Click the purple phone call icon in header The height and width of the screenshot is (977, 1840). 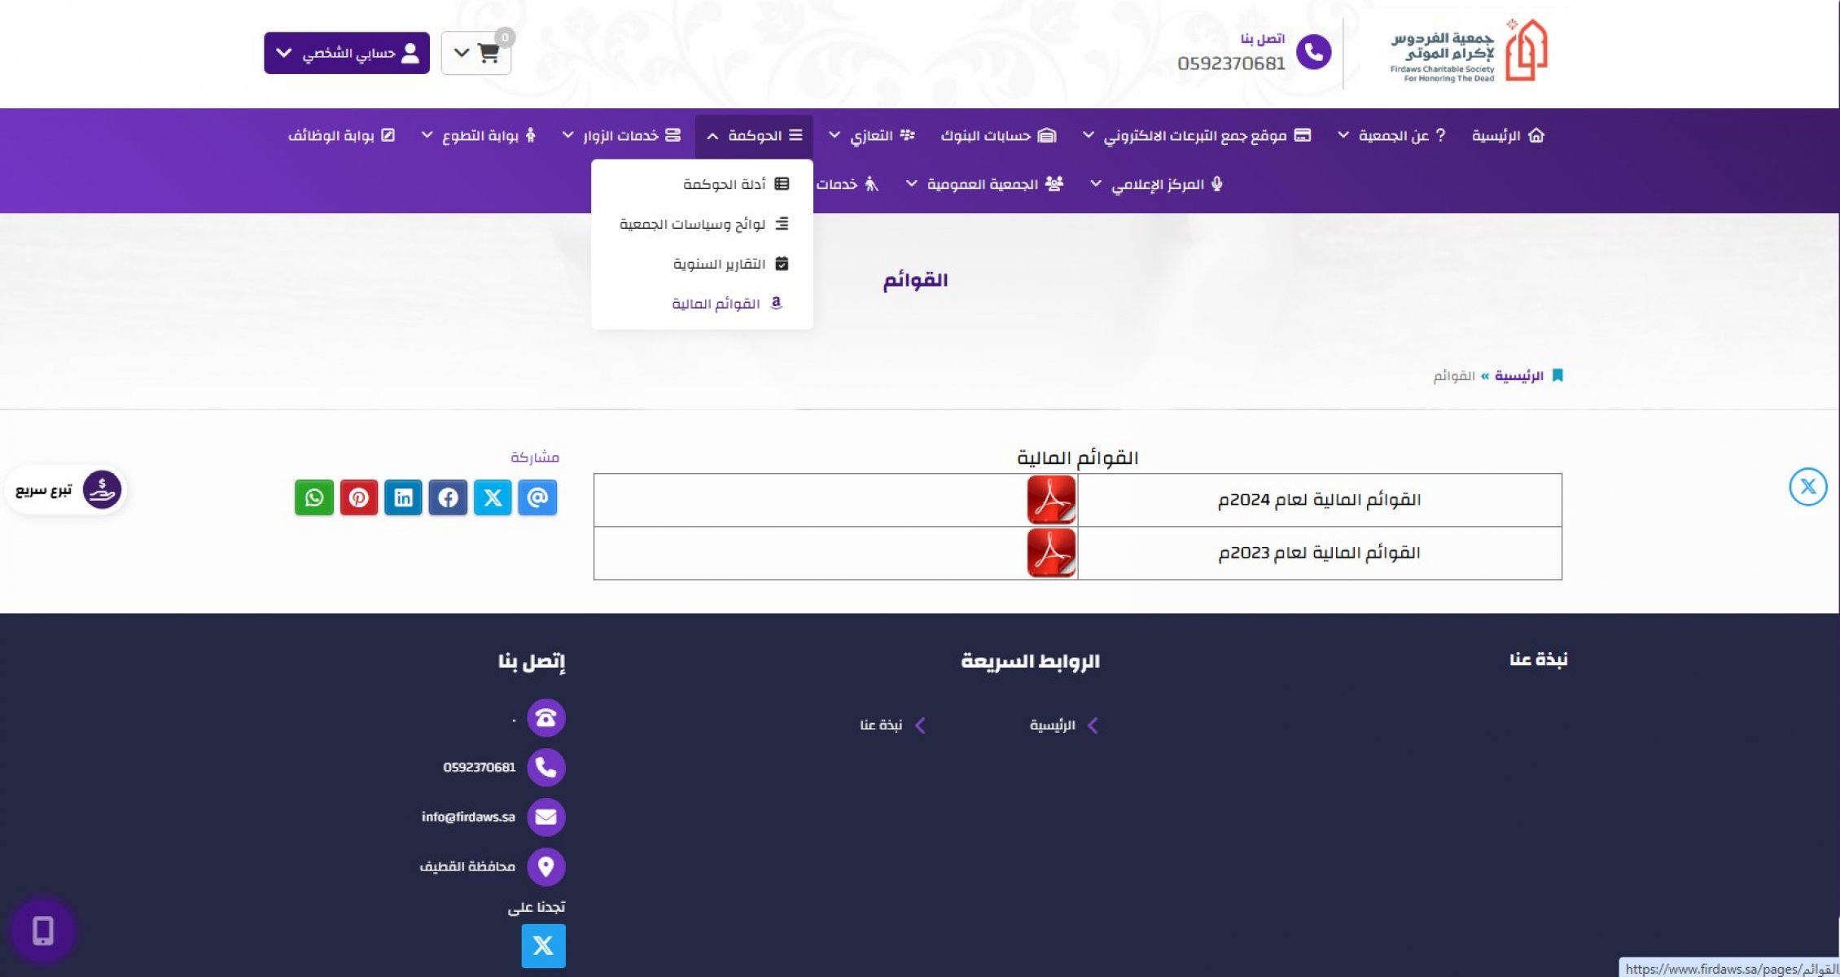[x=1313, y=53]
